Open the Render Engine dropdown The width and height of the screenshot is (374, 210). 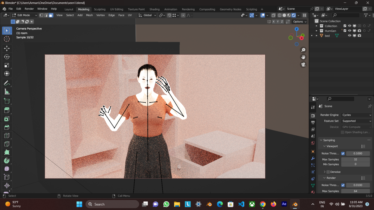click(356, 115)
